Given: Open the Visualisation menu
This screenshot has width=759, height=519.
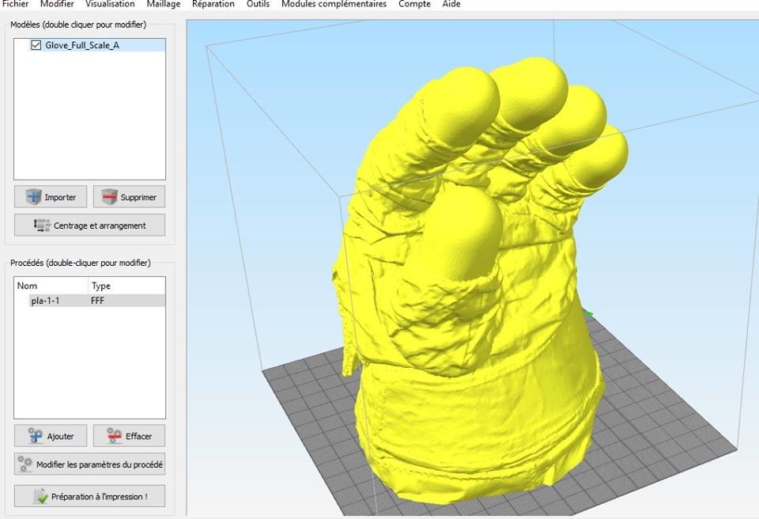Looking at the screenshot, I should (x=110, y=4).
